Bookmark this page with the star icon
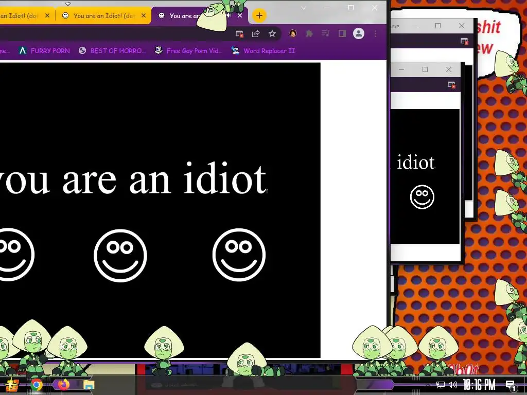The width and height of the screenshot is (527, 395). pos(272,33)
